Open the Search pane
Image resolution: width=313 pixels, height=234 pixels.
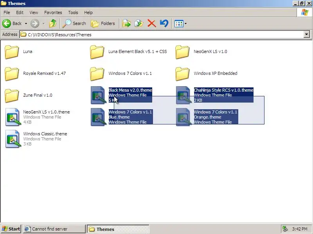pos(74,23)
